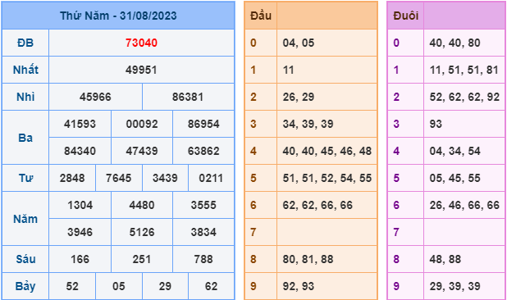
Task: Click '11, 51, 51, 81' in the Đuôi table
Action: click(x=464, y=70)
